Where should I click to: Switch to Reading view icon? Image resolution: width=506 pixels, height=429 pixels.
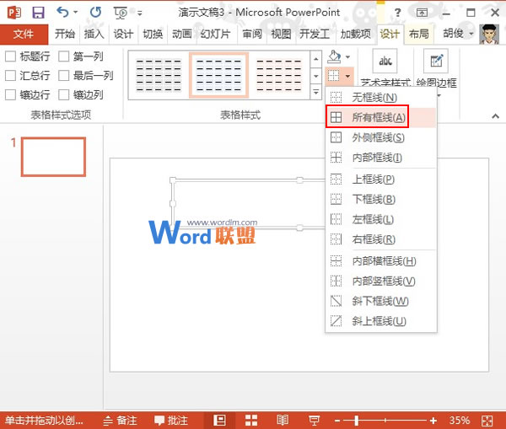(283, 420)
